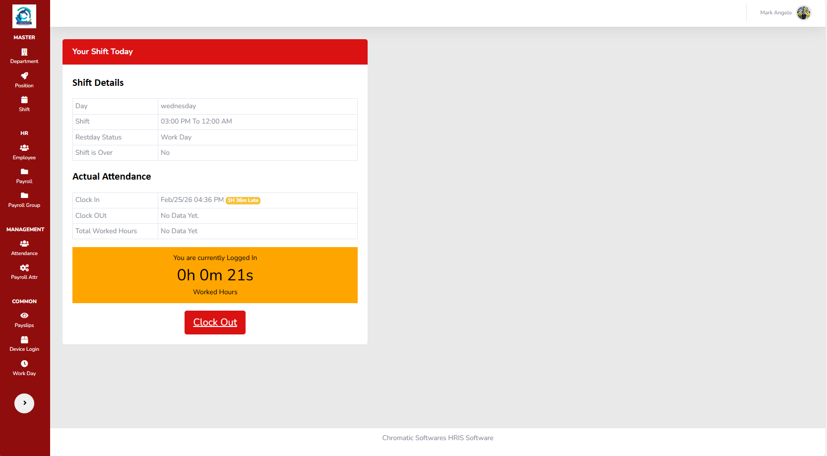827x456 pixels.
Task: Click the 0h 0m 21s timer
Action: [x=215, y=275]
